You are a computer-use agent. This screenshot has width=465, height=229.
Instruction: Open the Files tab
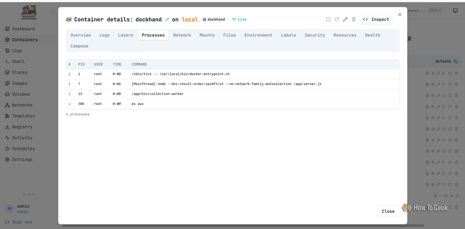click(x=229, y=35)
